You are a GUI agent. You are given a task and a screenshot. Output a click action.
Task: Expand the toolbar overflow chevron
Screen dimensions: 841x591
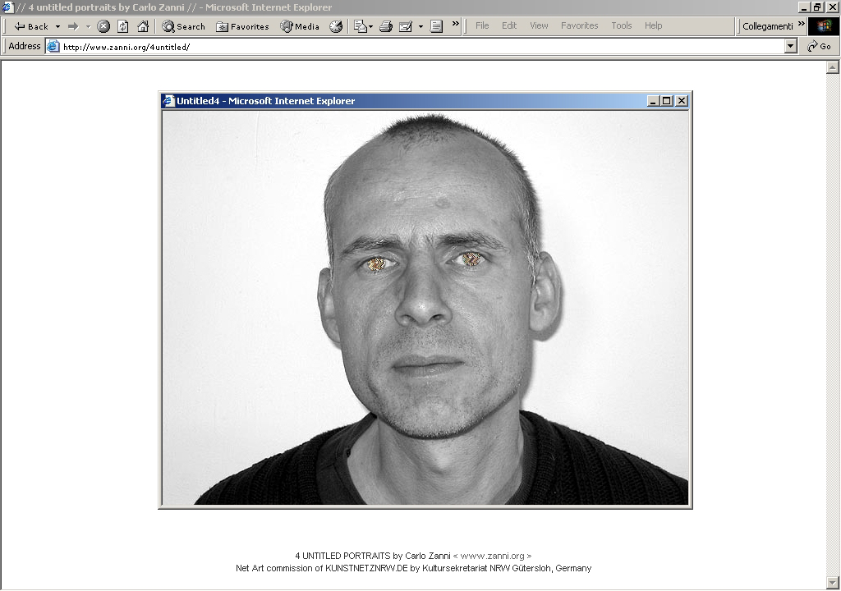pyautogui.click(x=455, y=24)
